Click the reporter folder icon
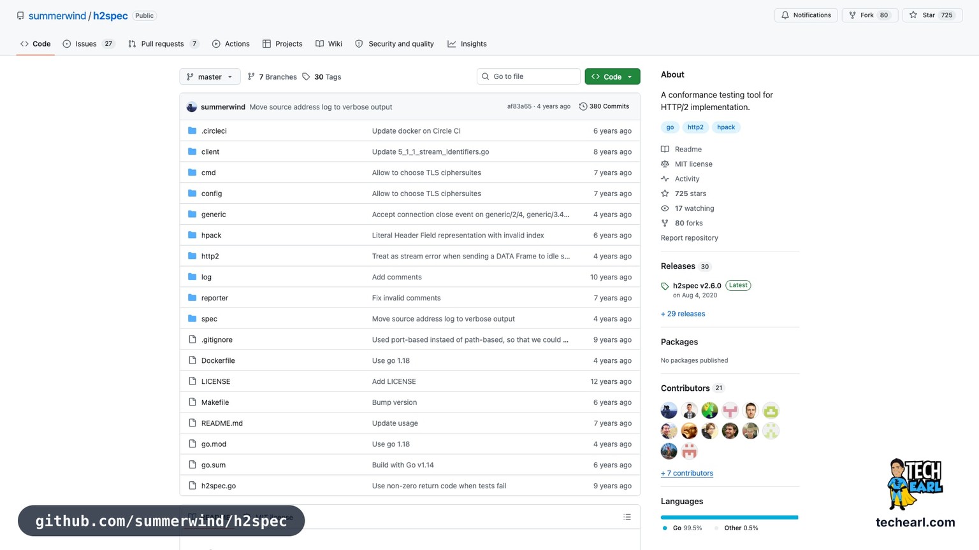The width and height of the screenshot is (979, 550). point(192,297)
